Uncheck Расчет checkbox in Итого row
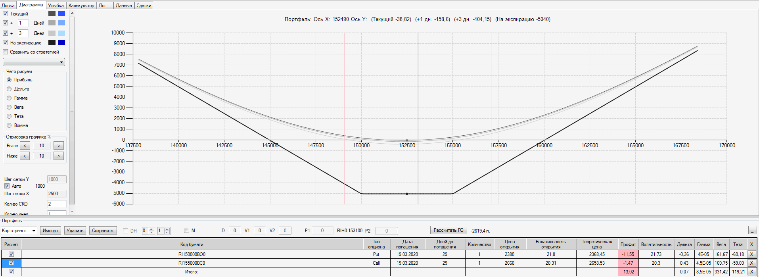The image size is (759, 277). pos(11,272)
